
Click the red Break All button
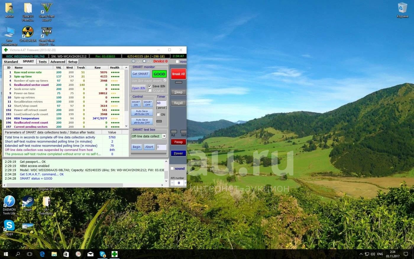coord(178,74)
